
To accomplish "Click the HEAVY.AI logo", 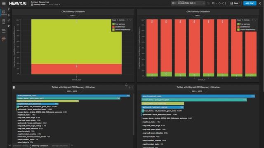I will pos(18,3).
